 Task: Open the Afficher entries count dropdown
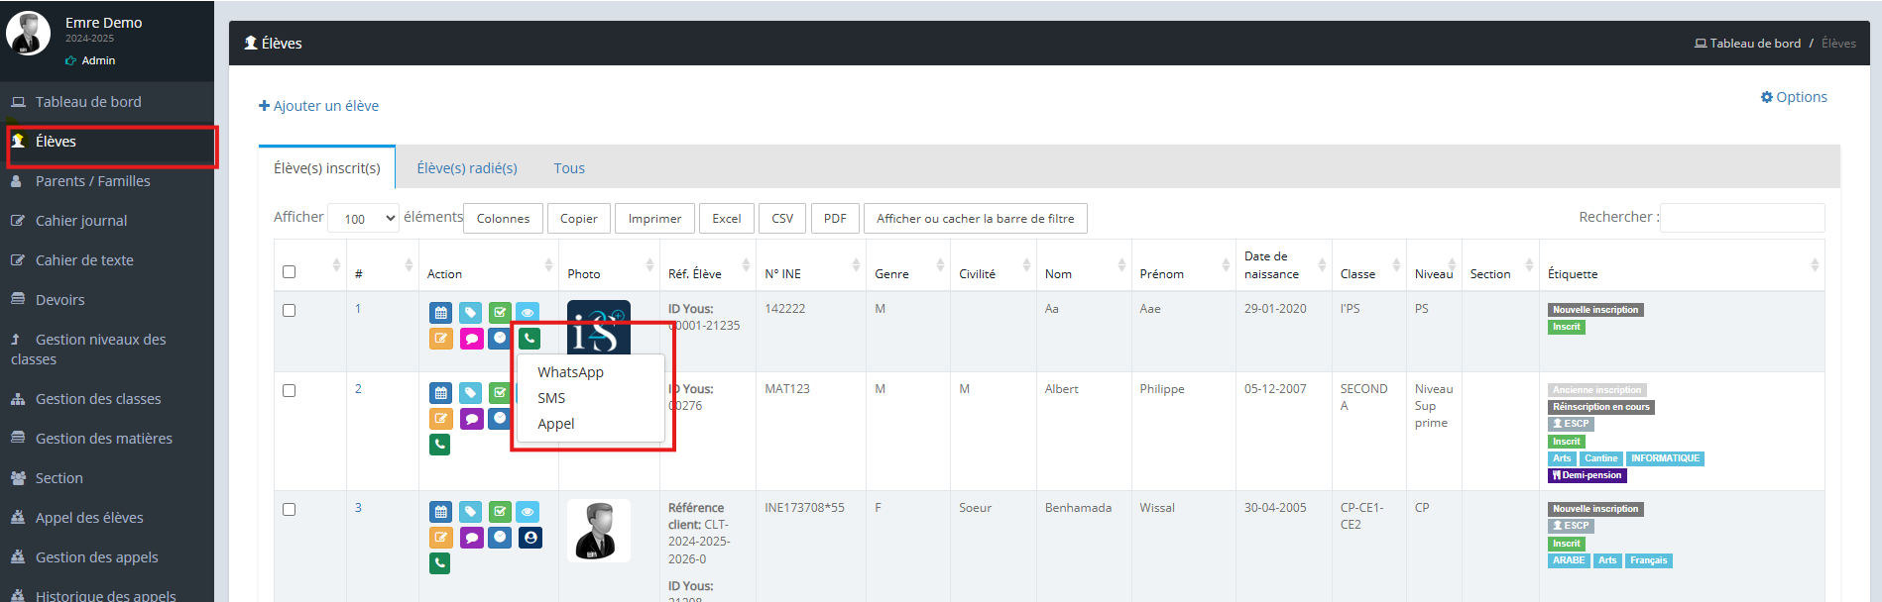[363, 219]
